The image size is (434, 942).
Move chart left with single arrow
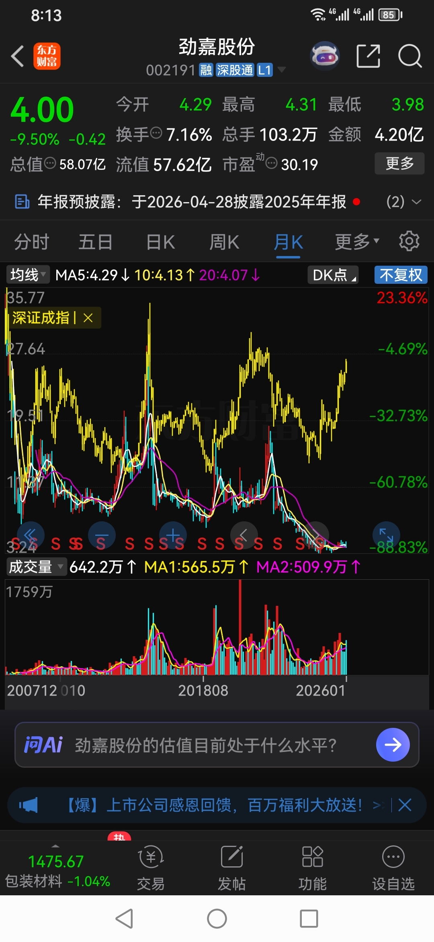(x=244, y=535)
